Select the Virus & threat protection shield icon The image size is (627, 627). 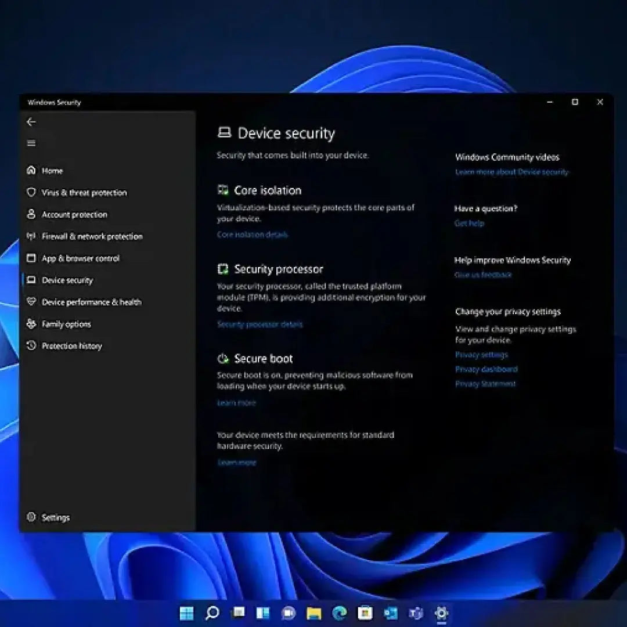click(32, 192)
